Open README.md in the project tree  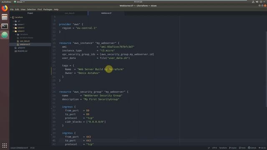[22, 51]
